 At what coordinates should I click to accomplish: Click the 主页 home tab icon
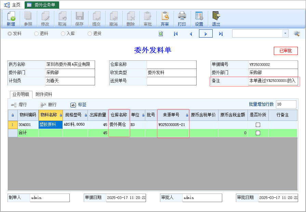(x=7, y=5)
